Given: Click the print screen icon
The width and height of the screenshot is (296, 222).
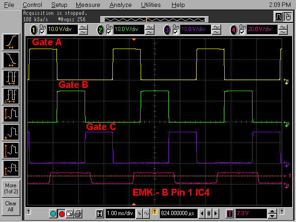Looking at the screenshot, I should click(x=78, y=214).
